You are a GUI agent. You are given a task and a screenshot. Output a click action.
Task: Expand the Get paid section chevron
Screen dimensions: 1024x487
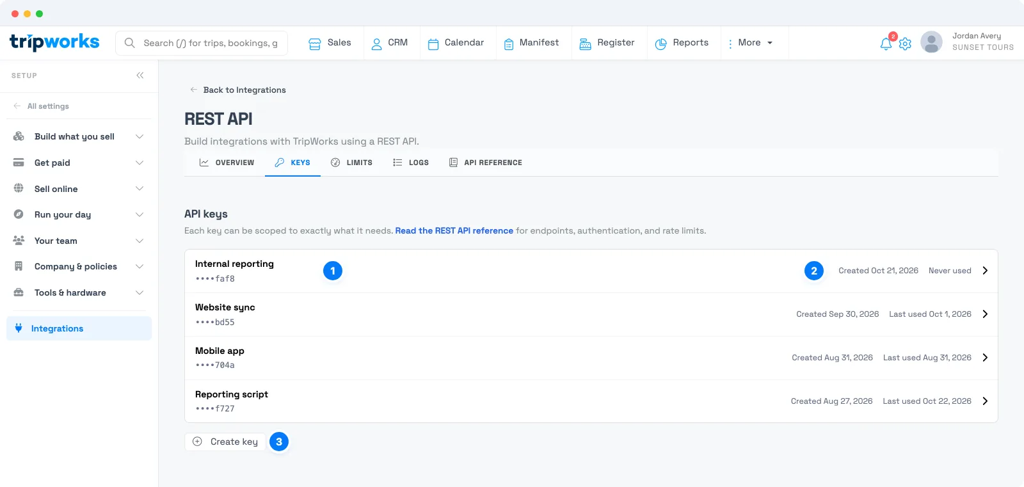point(140,163)
